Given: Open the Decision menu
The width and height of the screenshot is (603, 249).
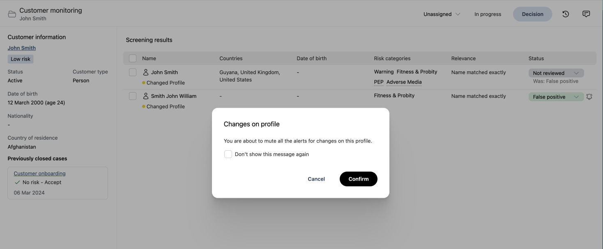Looking at the screenshot, I should 532,14.
